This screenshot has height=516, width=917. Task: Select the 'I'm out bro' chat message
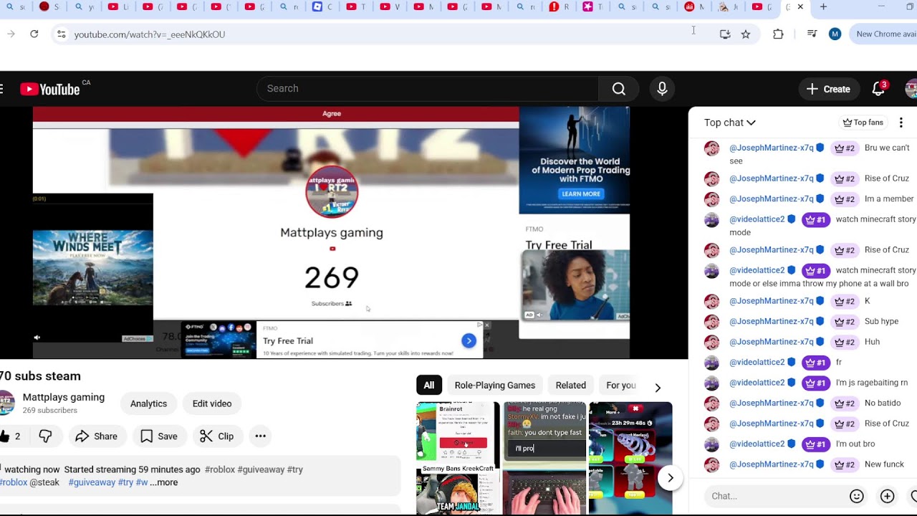pyautogui.click(x=855, y=444)
